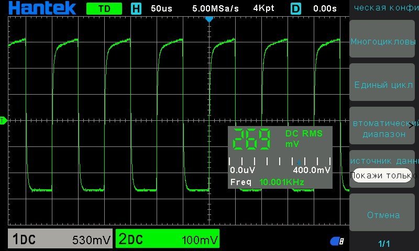Expand the Автоматический диапазон submenu arrow
Image resolution: width=419 pixels, height=251 pixels.
pos(416,124)
